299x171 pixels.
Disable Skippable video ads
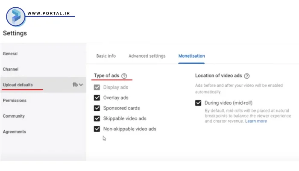(x=97, y=118)
